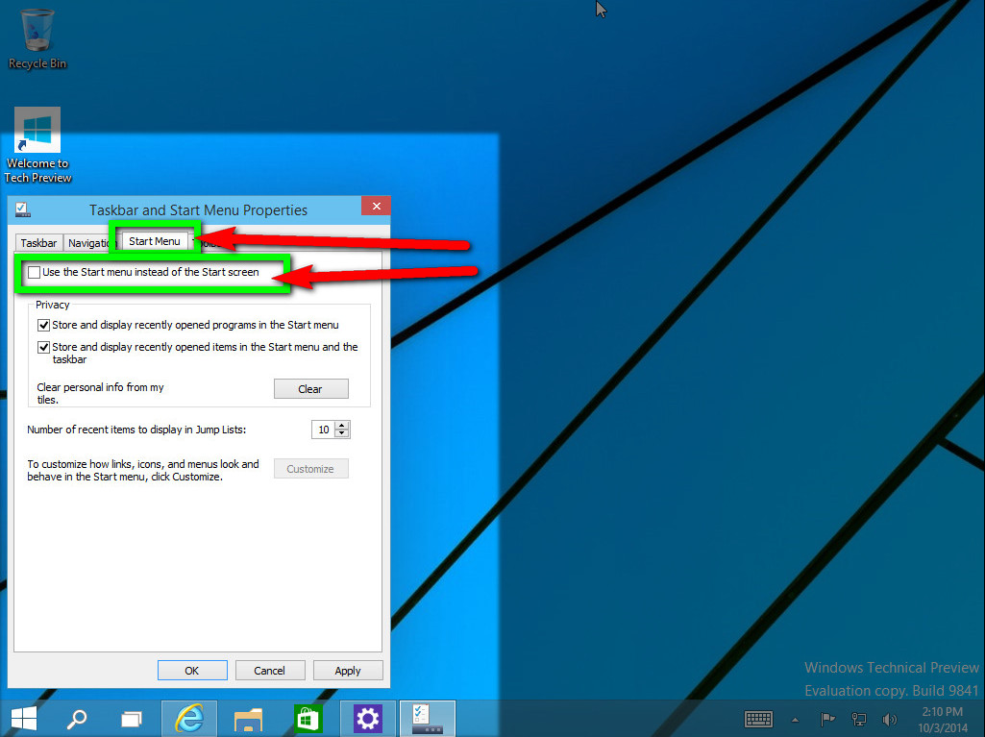985x737 pixels.
Task: Click the Clear personal info button
Action: coord(310,389)
